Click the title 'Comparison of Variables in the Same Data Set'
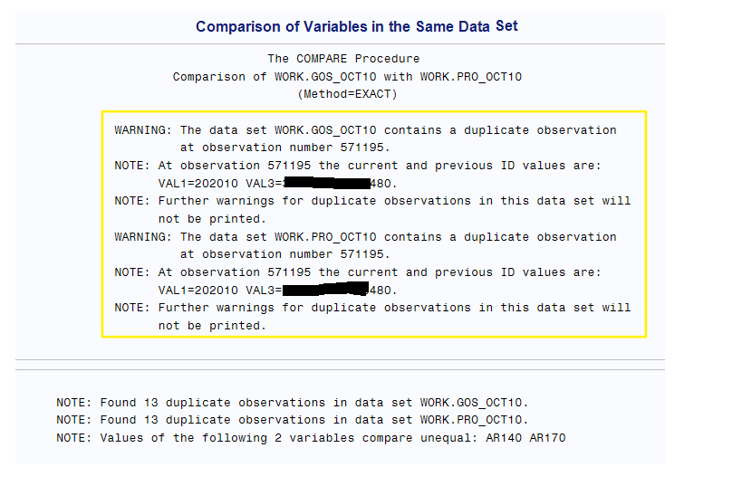This screenshot has height=486, width=742. (357, 26)
